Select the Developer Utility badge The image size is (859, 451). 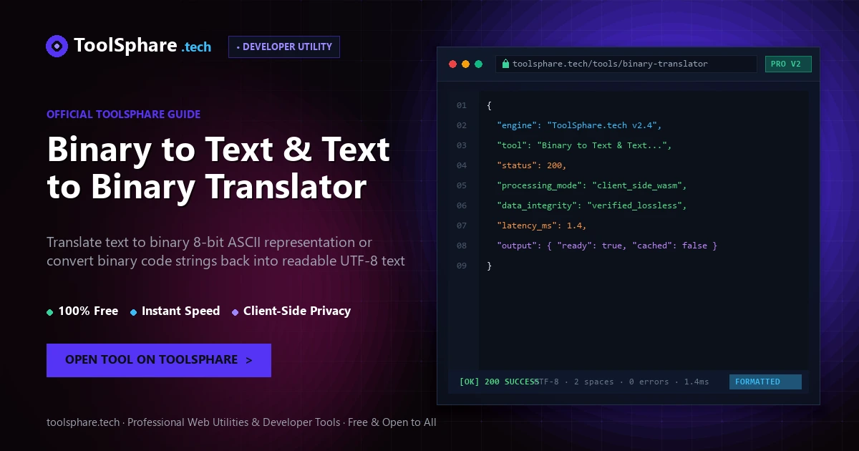pos(284,47)
